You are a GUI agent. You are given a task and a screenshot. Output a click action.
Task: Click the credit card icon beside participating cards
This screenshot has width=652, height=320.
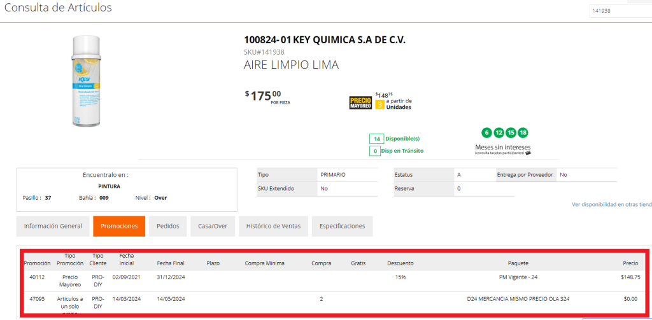[x=528, y=153]
